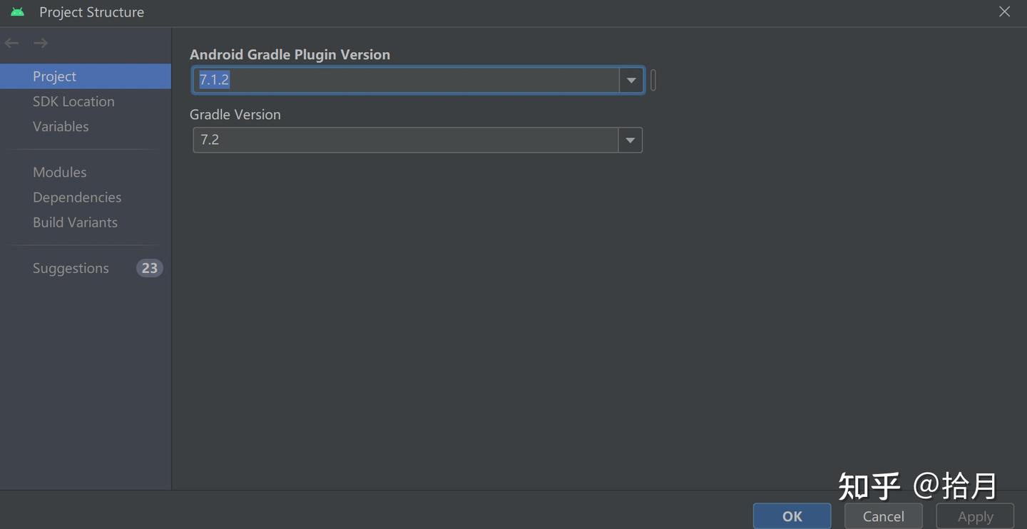The image size is (1027, 529).
Task: Close the Project Structure dialog
Action: [x=1004, y=12]
